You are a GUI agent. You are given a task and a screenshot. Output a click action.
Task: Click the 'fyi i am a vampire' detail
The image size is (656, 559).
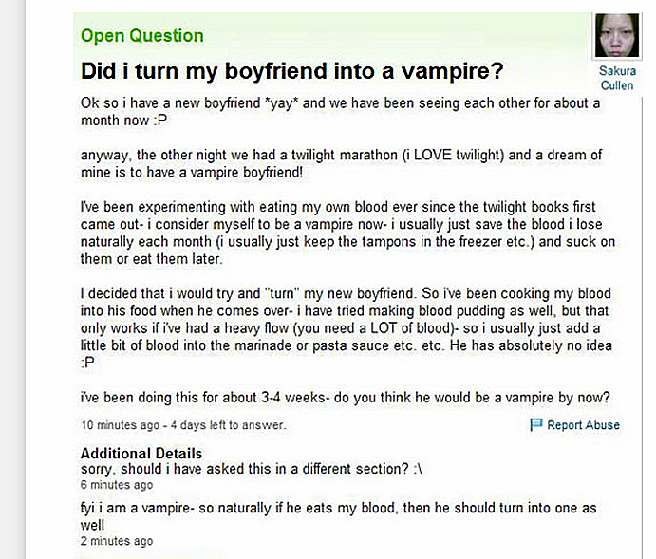pyautogui.click(x=339, y=516)
